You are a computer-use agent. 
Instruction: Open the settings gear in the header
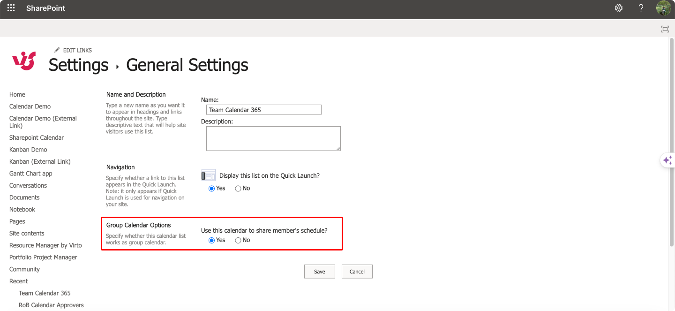point(619,8)
